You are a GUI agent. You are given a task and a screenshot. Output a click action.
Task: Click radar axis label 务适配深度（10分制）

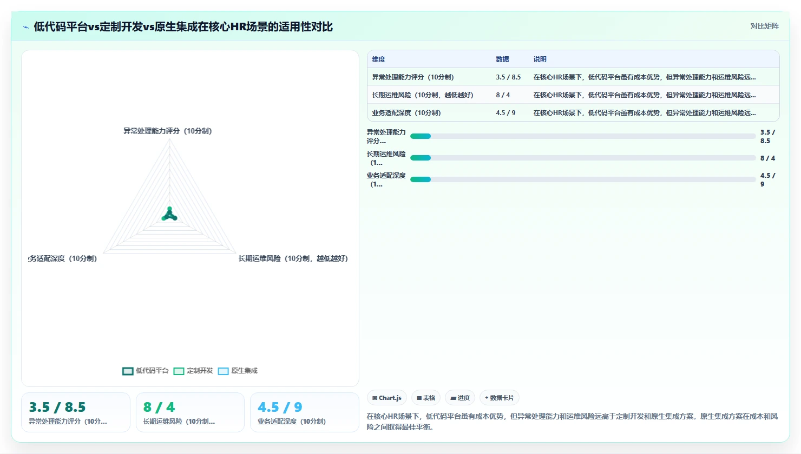pyautogui.click(x=63, y=258)
